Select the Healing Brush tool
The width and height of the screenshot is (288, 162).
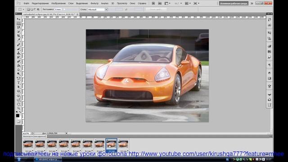point(18,45)
